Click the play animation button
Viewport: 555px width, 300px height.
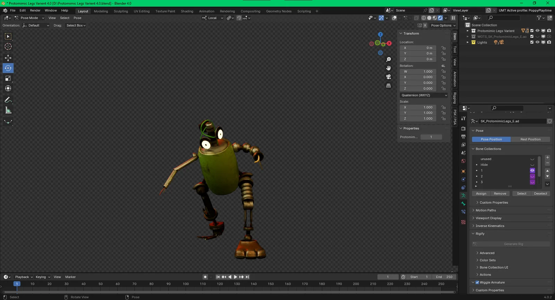pyautogui.click(x=236, y=277)
